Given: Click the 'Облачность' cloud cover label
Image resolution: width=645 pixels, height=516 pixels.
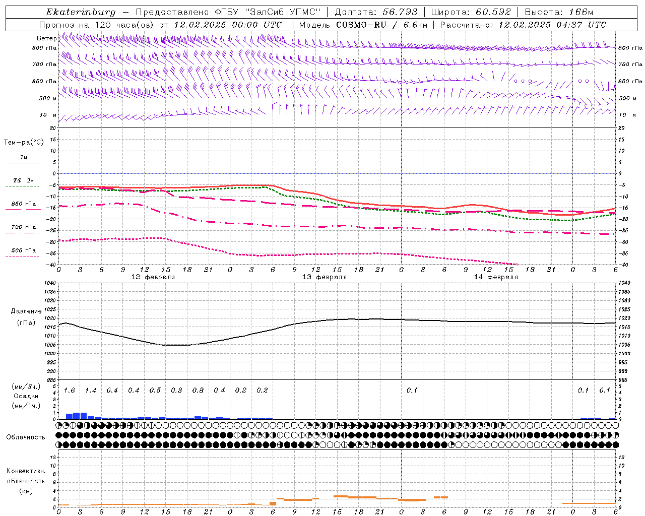Looking at the screenshot, I should pos(26,437).
